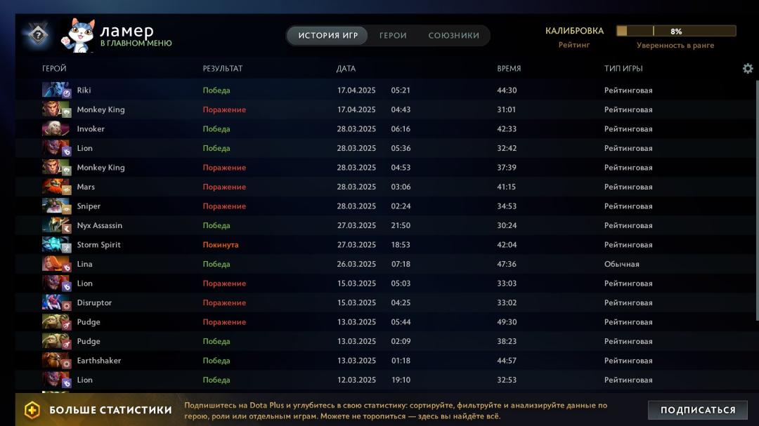Open the СОЮЗНИКИ tab
Viewport: 759px width, 426px height.
pos(453,35)
